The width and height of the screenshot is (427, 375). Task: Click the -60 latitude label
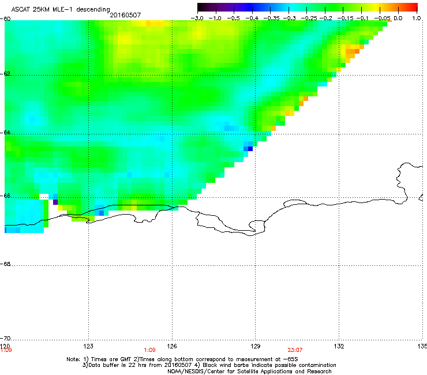click(5, 18)
